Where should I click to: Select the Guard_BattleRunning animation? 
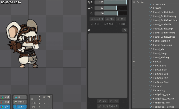pyautogui.click(x=164, y=33)
